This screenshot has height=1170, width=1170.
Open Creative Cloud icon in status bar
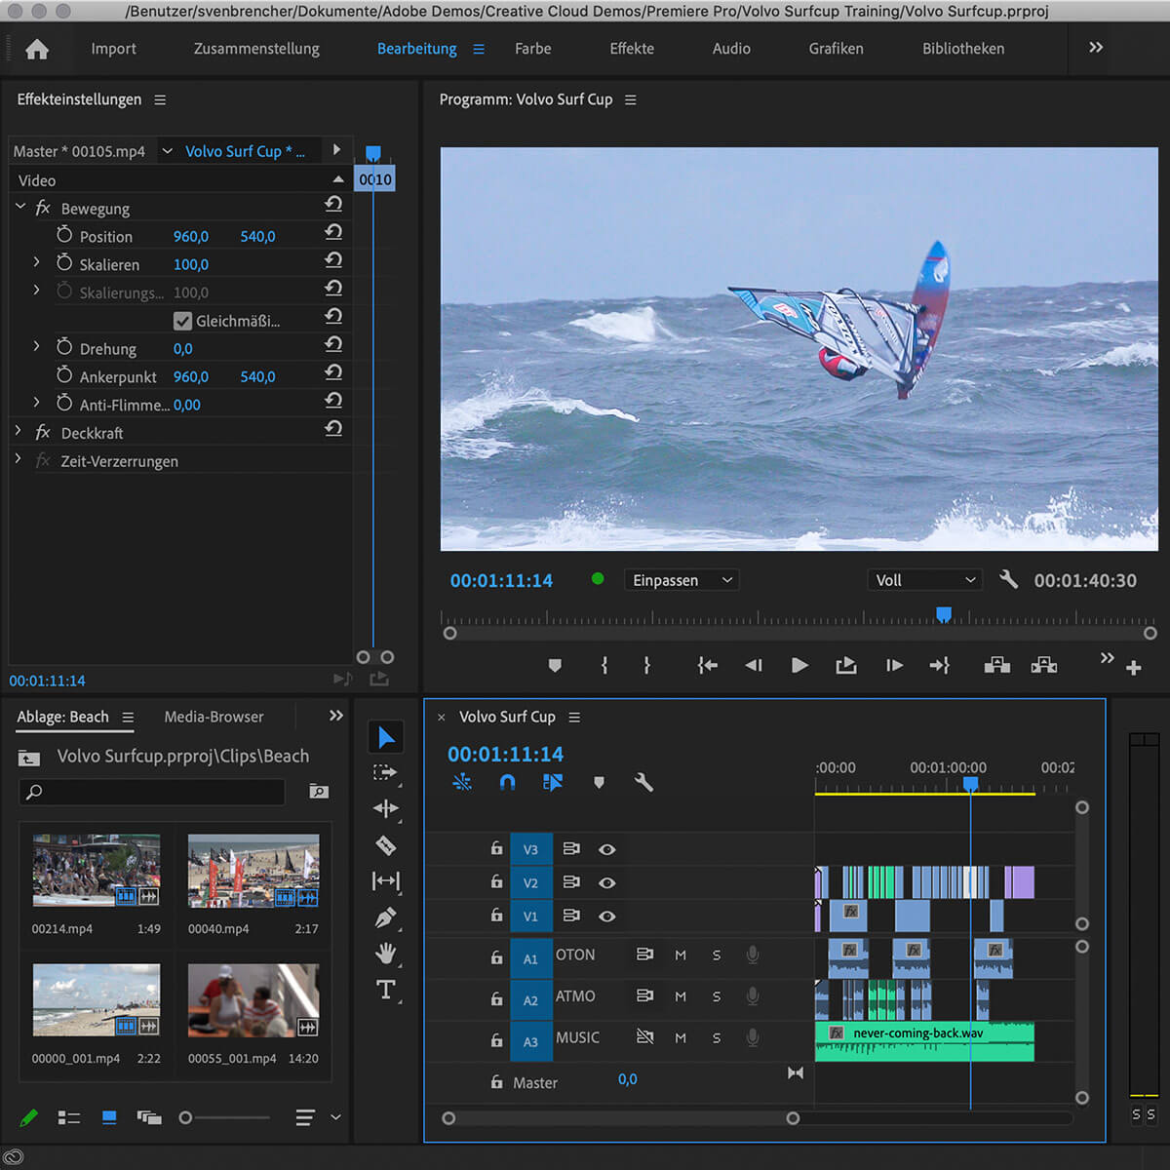point(13,1157)
